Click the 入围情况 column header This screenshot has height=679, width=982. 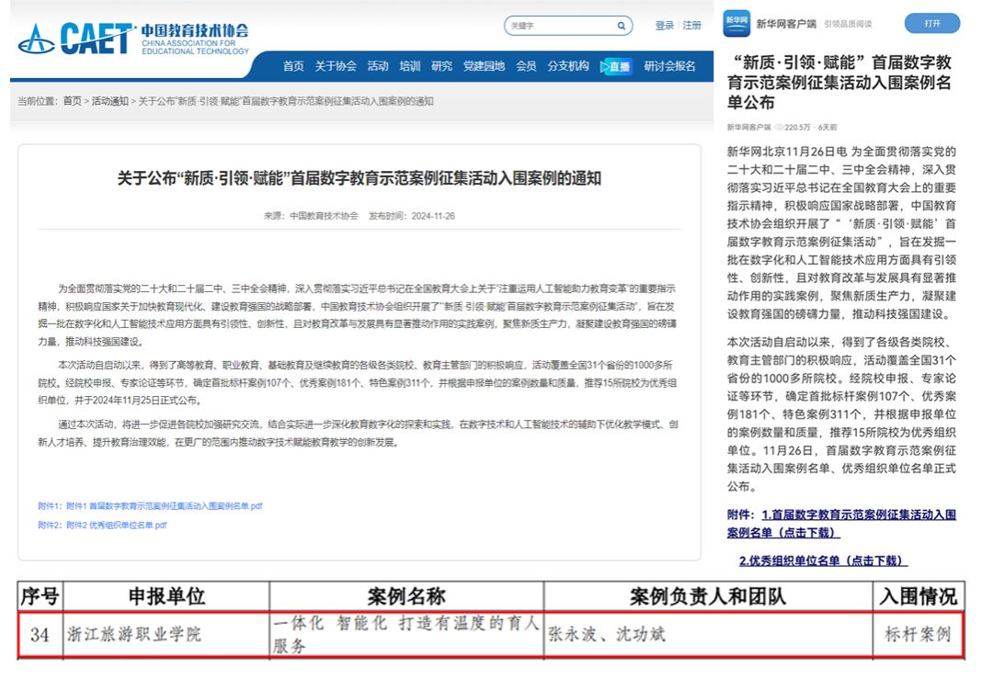919,595
